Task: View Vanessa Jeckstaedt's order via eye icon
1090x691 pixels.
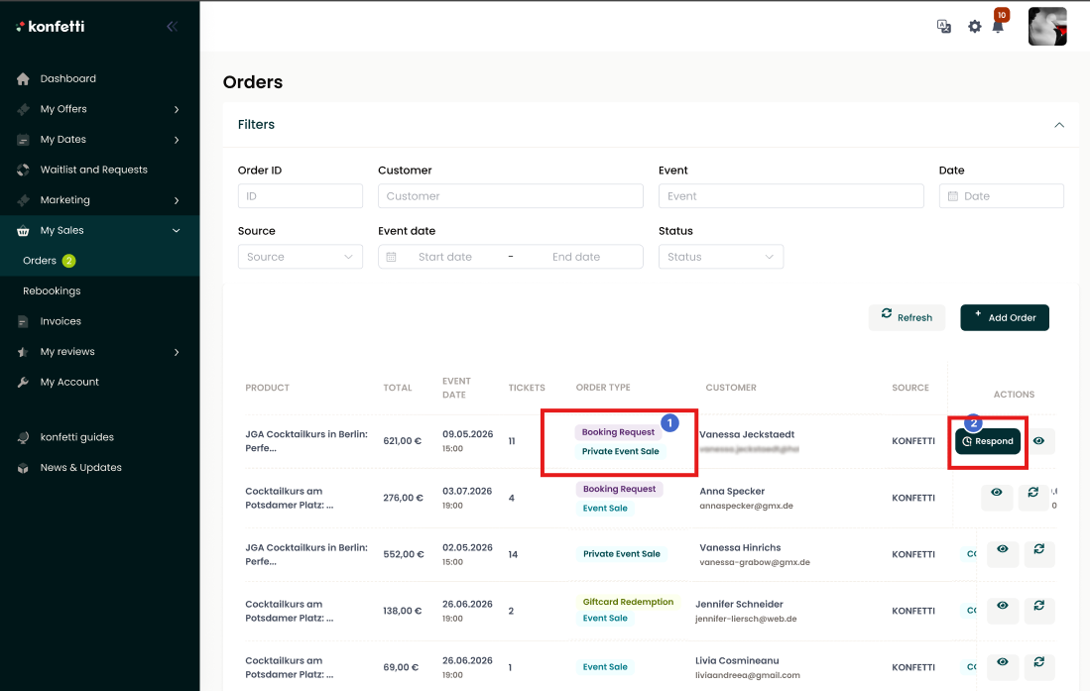Action: 1038,441
